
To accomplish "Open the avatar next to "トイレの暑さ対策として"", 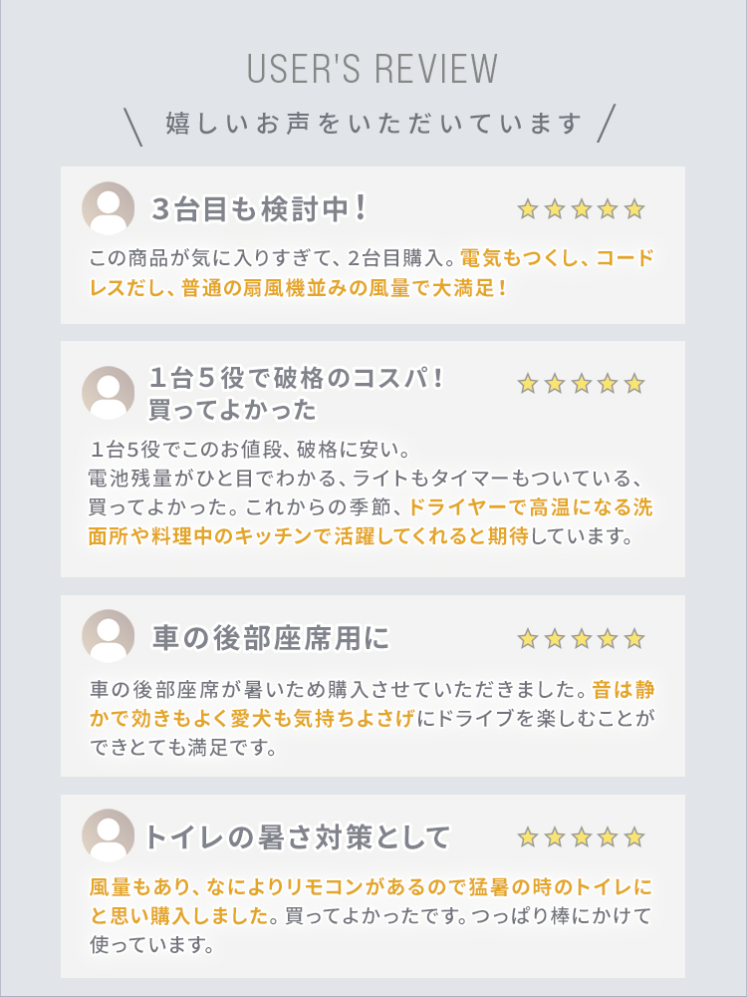I will pos(108,834).
